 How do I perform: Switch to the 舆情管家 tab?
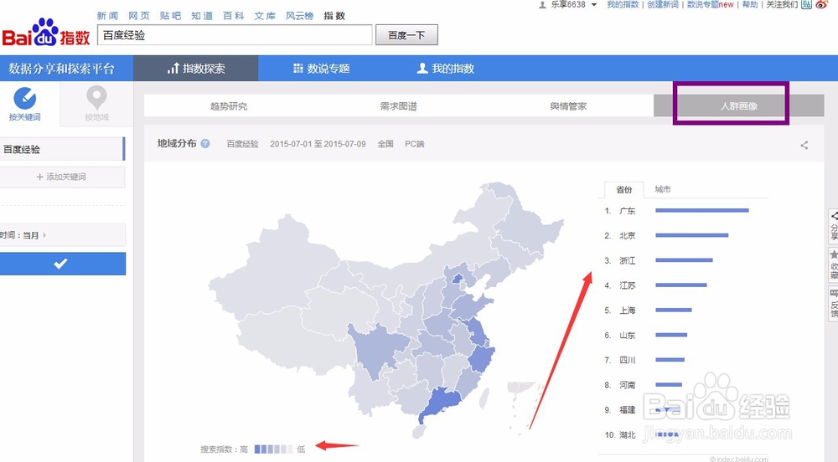569,106
